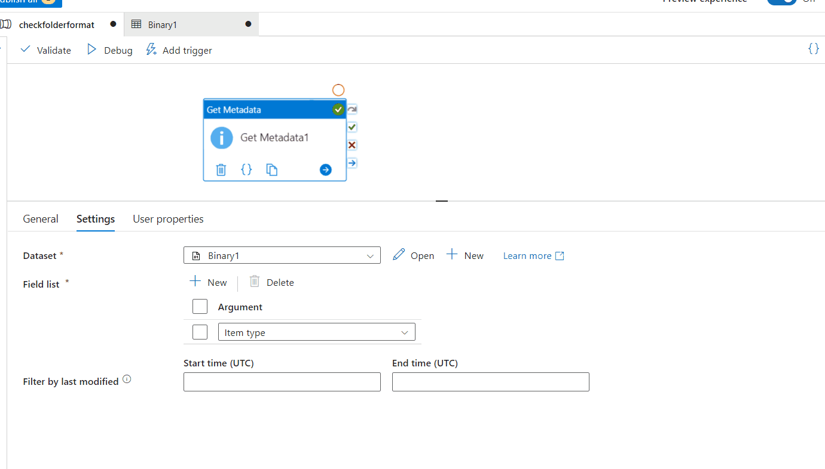Open the User properties tab
This screenshot has height=469, width=825.
tap(168, 219)
